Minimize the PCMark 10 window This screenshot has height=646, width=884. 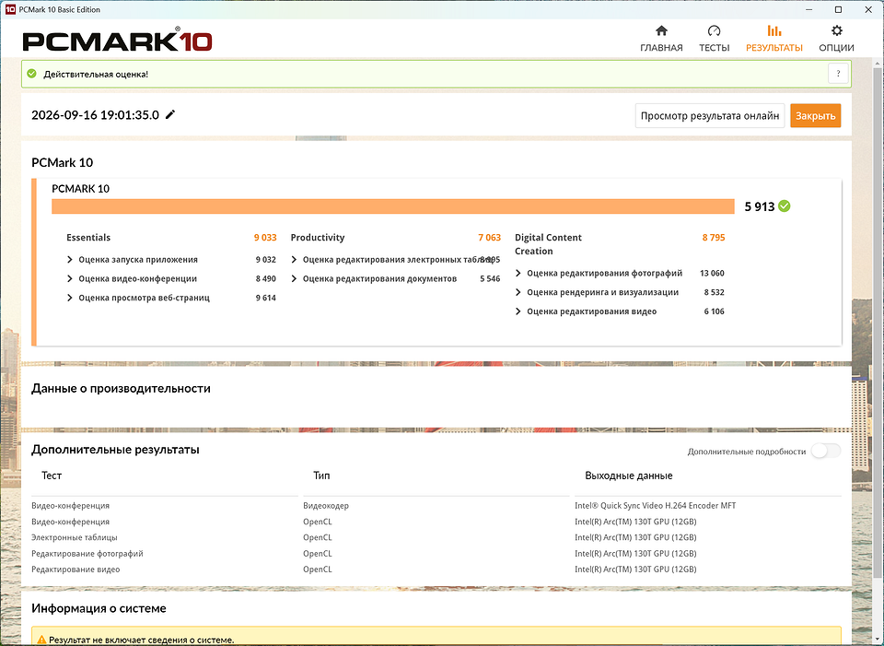coord(808,9)
